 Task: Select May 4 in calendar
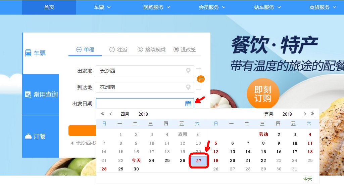310,135
